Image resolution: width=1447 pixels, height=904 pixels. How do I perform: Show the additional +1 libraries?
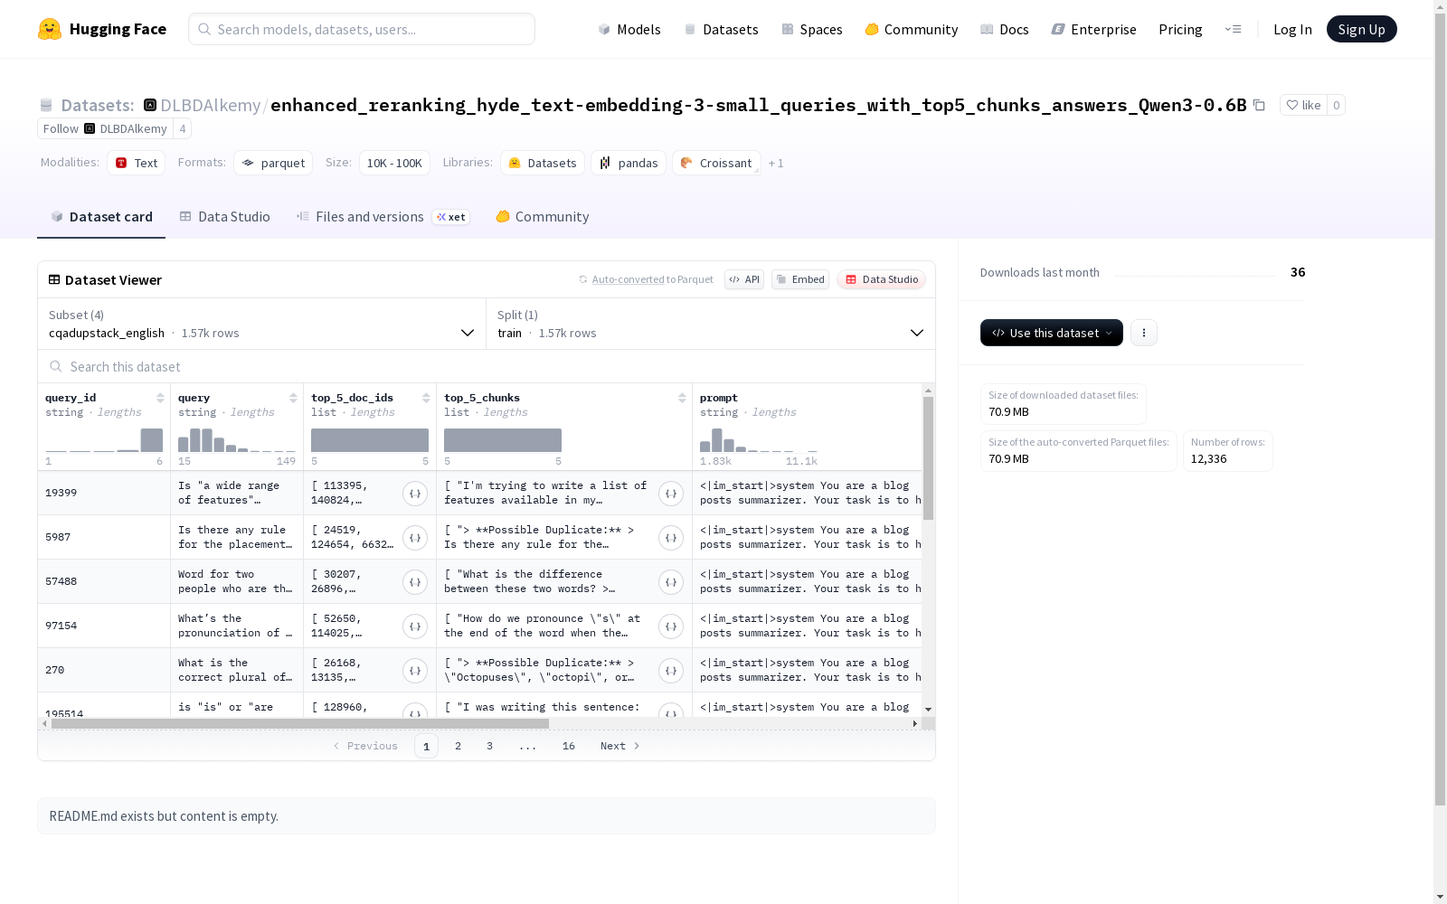click(x=776, y=163)
